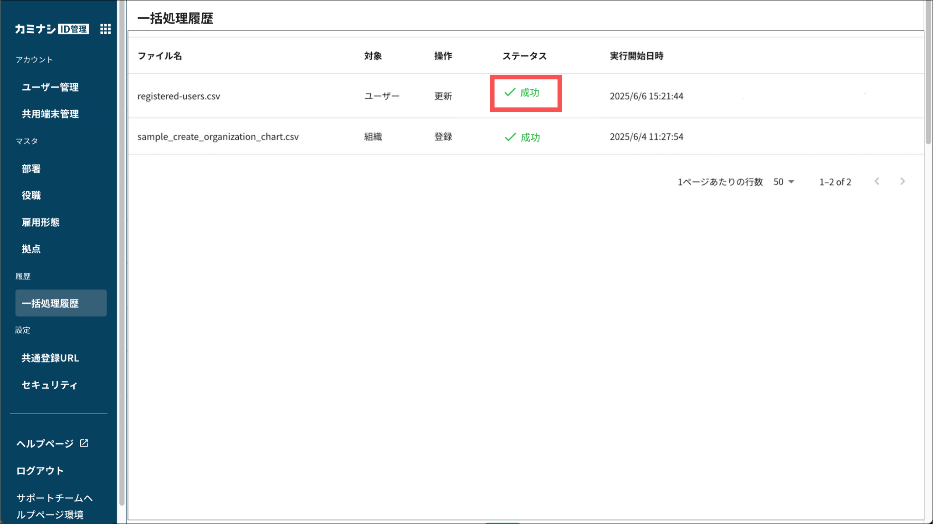Click the external link icon beside ヘルプページ
The width and height of the screenshot is (933, 524).
(84, 443)
